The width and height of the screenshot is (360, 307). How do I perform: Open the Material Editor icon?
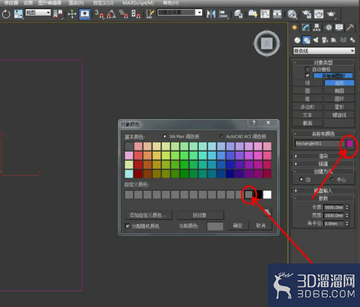tap(292, 14)
